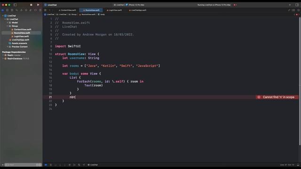Expand the Model folder
The width and height of the screenshot is (301, 169).
coord(8,23)
